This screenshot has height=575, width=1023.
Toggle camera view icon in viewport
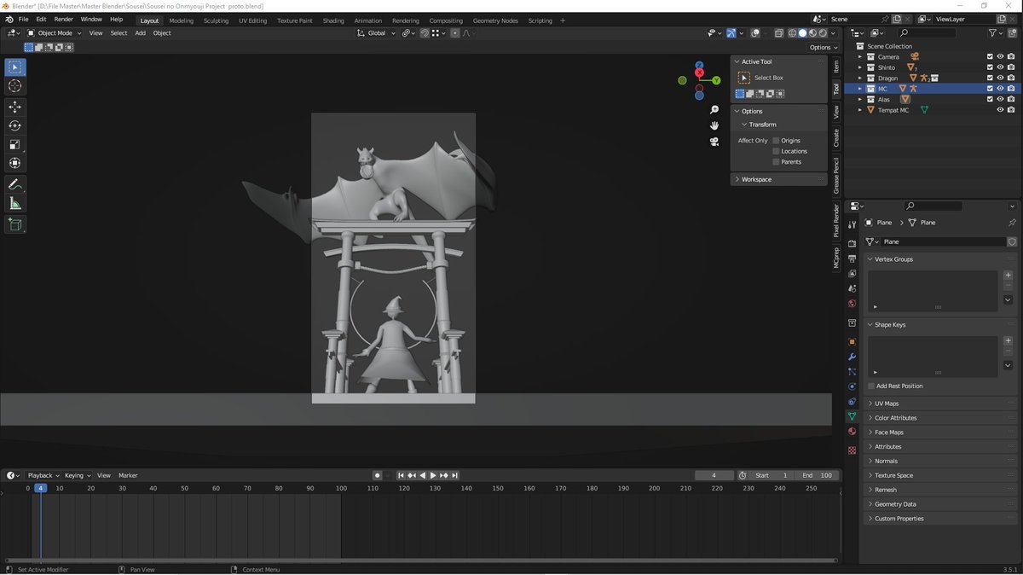pos(714,142)
